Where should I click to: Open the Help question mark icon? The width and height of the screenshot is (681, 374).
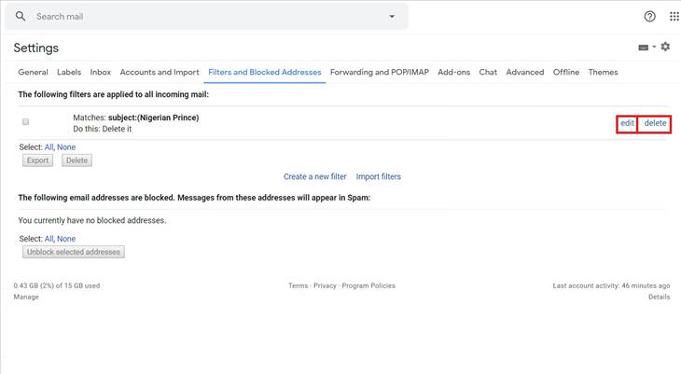(649, 17)
